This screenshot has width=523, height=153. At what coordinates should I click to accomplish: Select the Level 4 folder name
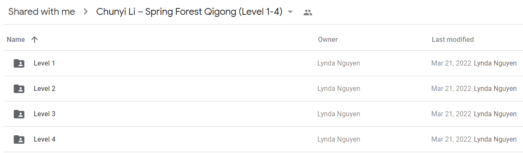(44, 139)
